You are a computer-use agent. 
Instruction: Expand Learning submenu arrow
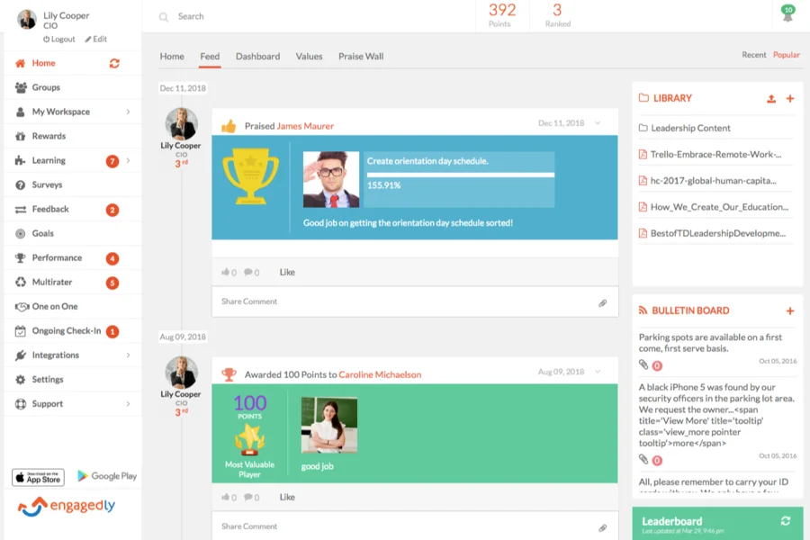click(x=128, y=161)
